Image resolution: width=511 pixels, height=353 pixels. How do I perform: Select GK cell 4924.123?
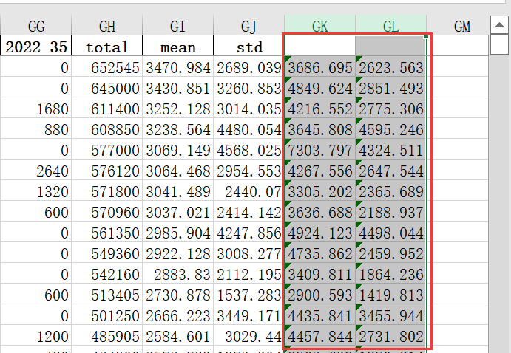point(320,232)
